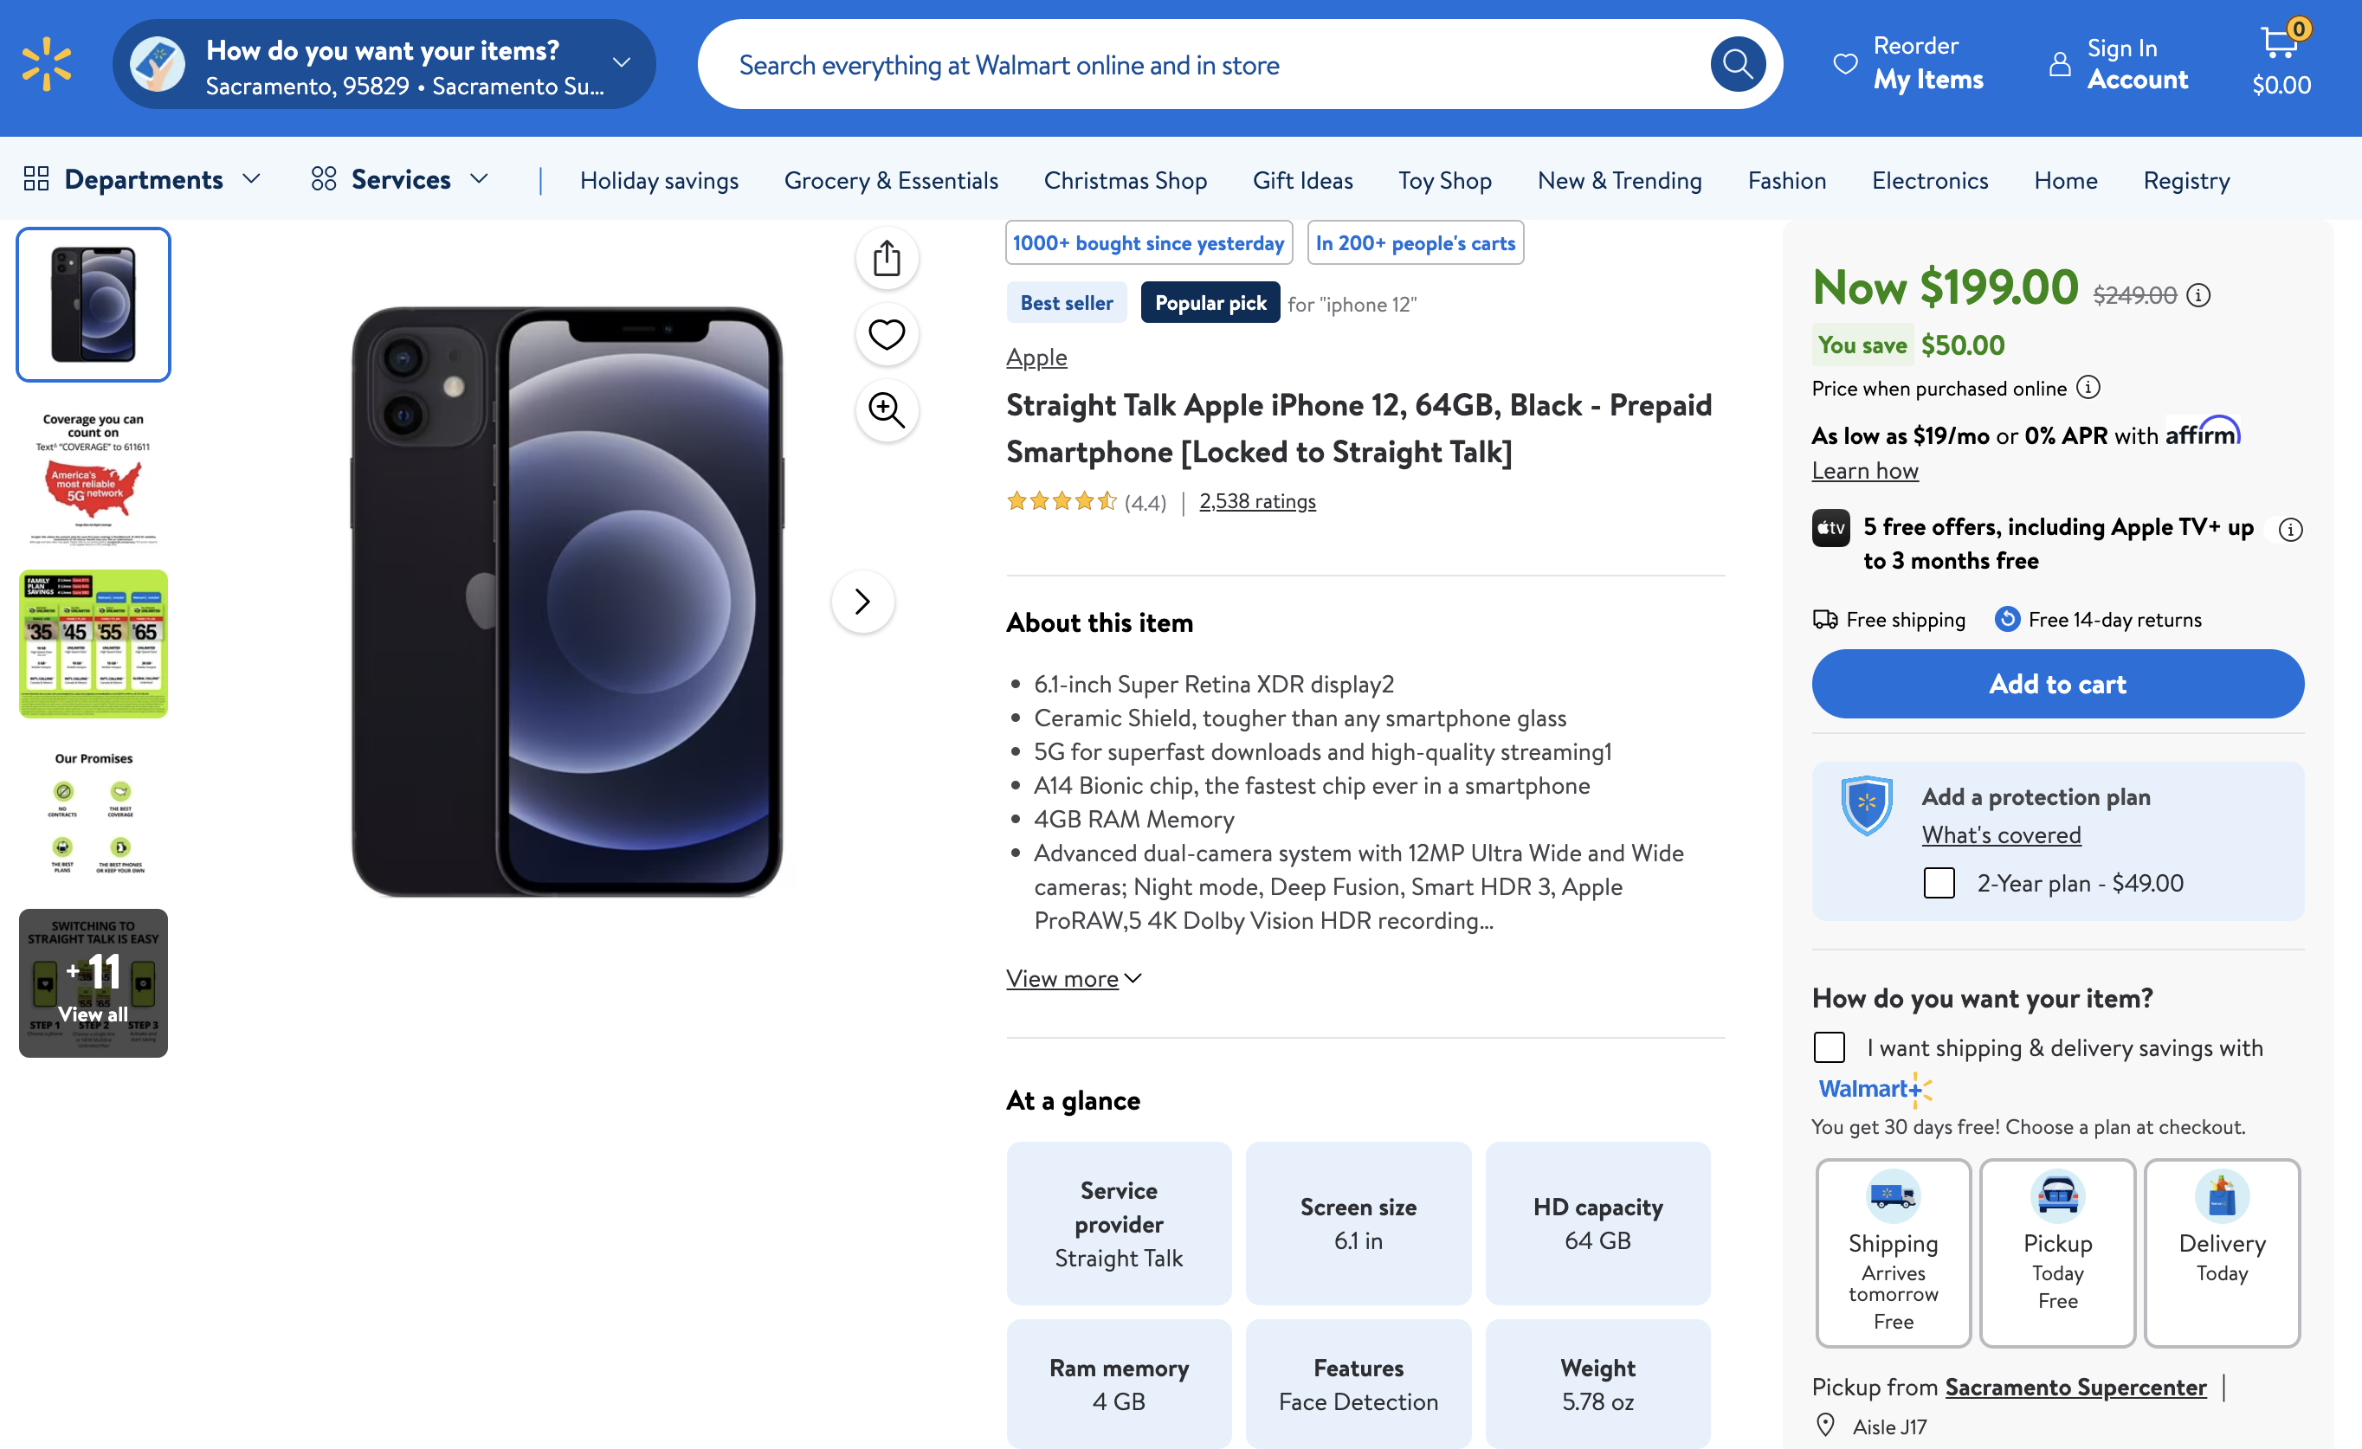Open the Services dropdown
2362x1449 pixels.
pos(401,179)
